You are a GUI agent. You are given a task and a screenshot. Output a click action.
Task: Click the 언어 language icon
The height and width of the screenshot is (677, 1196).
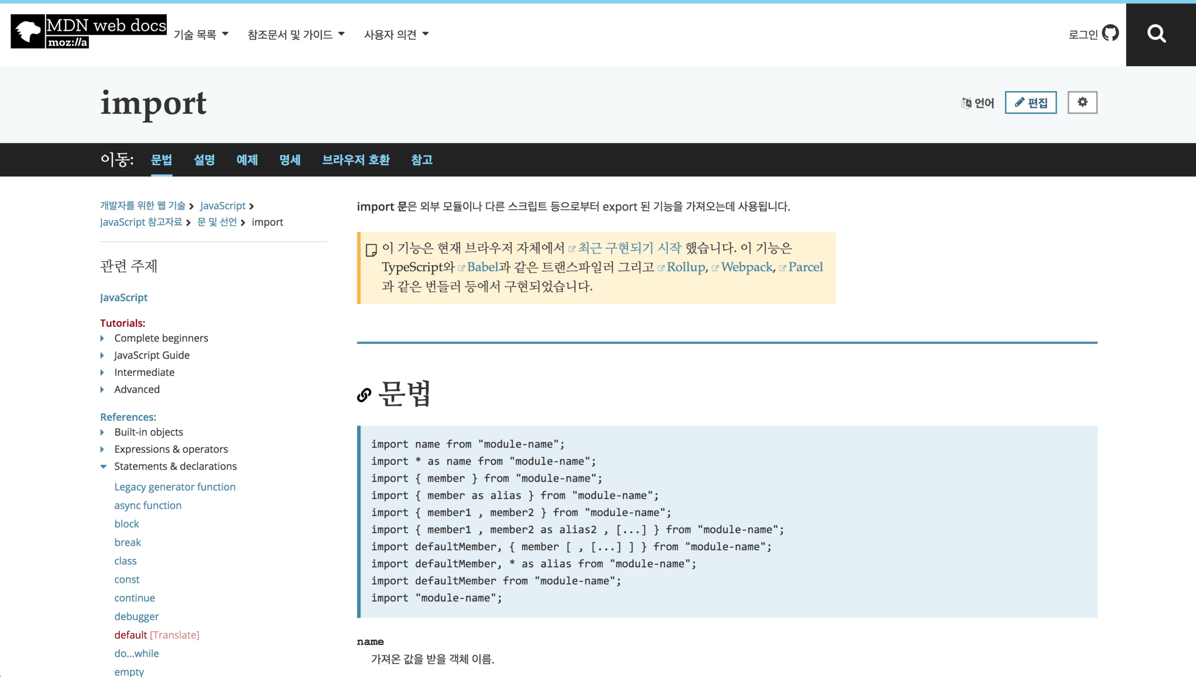[x=966, y=103]
